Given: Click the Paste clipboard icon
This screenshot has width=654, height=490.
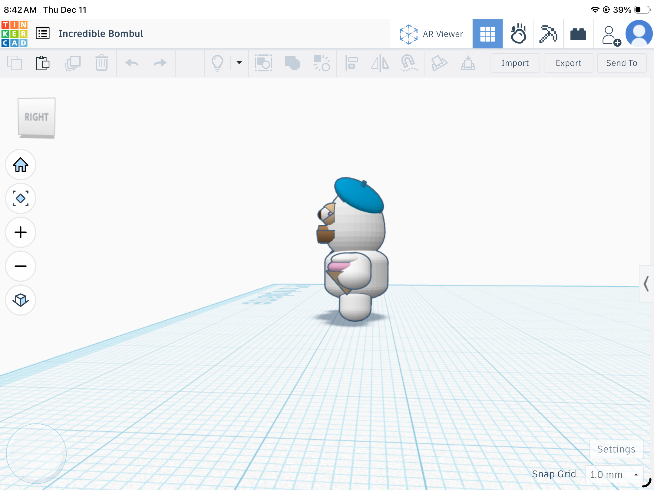Looking at the screenshot, I should click(43, 63).
